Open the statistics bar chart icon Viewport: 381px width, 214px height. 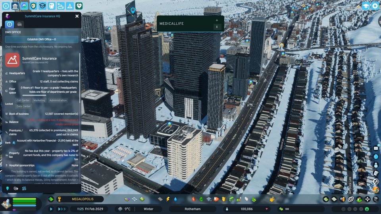(343, 199)
